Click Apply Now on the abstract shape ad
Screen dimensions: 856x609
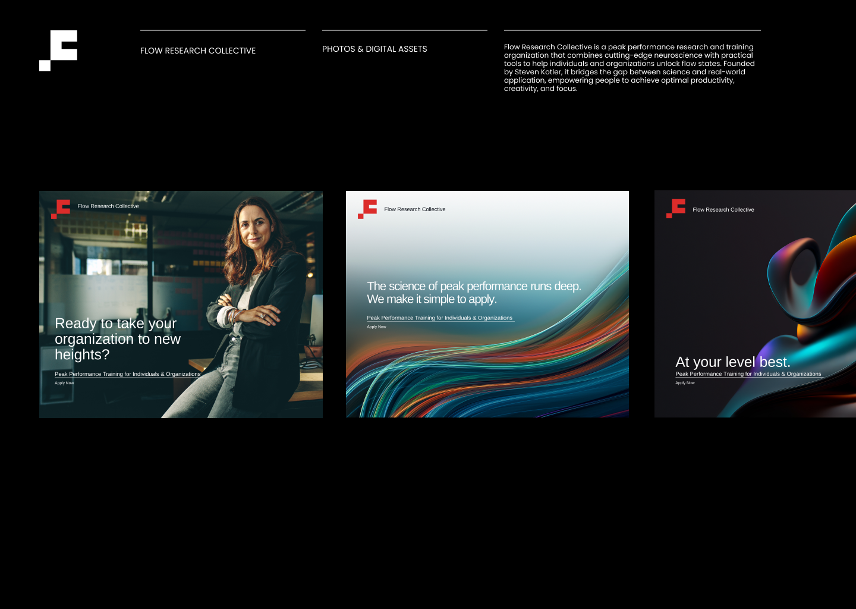click(685, 383)
